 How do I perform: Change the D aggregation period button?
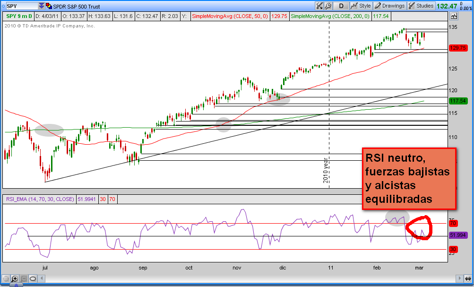[341, 6]
